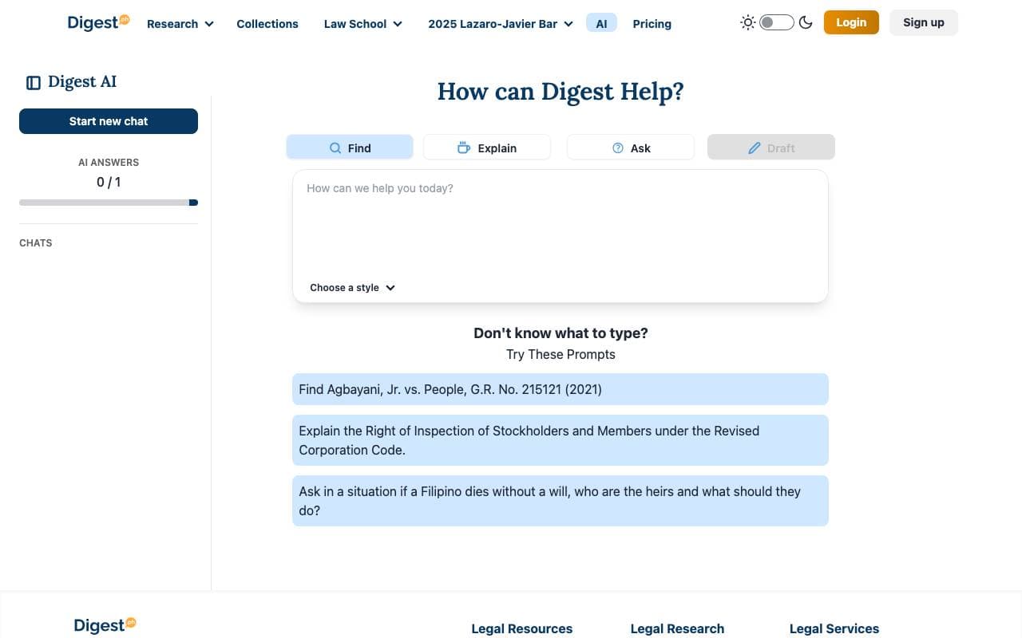
Task: Select the Find mode tab
Action: click(350, 148)
